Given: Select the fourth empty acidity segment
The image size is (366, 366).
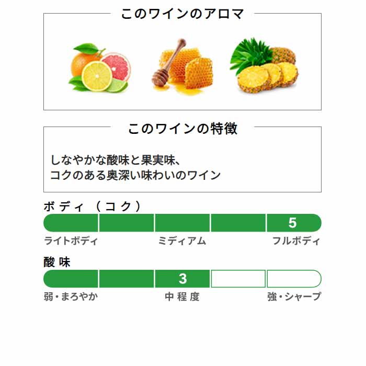Looking at the screenshot, I should [238, 279].
